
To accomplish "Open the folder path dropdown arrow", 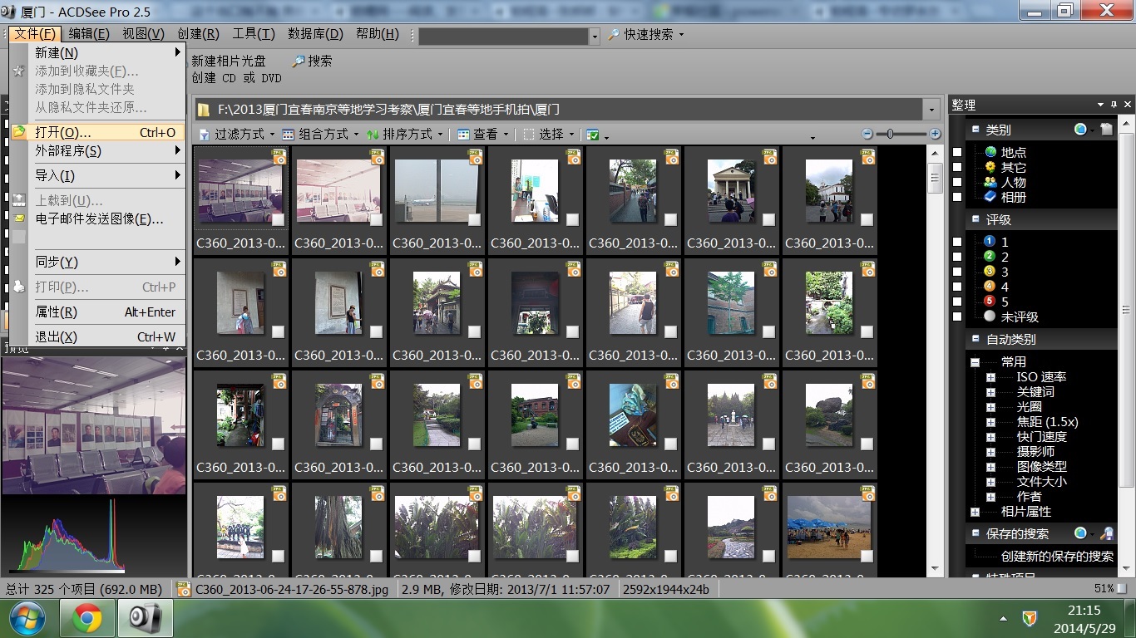I will coord(931,110).
